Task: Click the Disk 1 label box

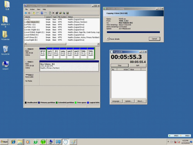Action: [x=32, y=66]
